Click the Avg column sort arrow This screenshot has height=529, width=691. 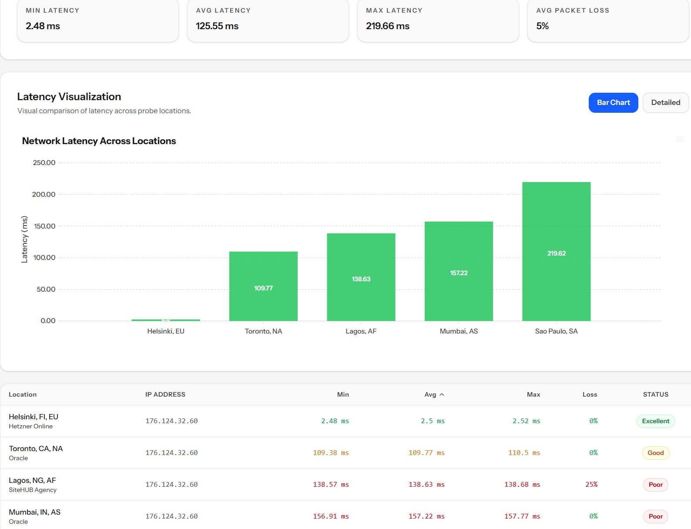(442, 394)
